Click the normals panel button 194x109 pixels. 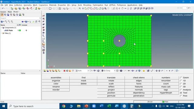point(139,90)
